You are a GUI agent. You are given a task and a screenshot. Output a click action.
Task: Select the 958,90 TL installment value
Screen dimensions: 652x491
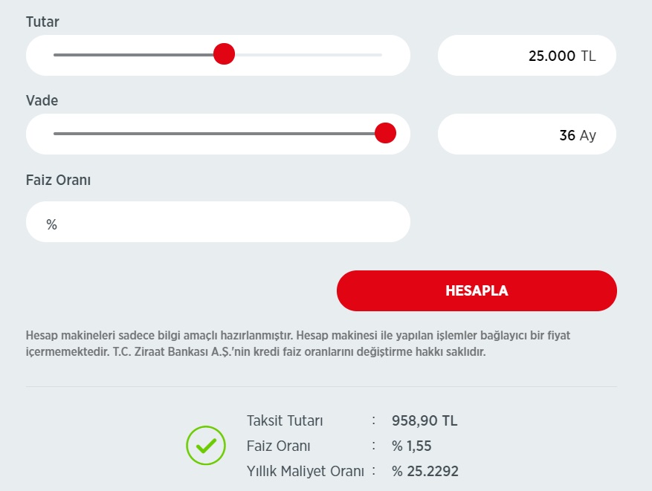pyautogui.click(x=425, y=421)
